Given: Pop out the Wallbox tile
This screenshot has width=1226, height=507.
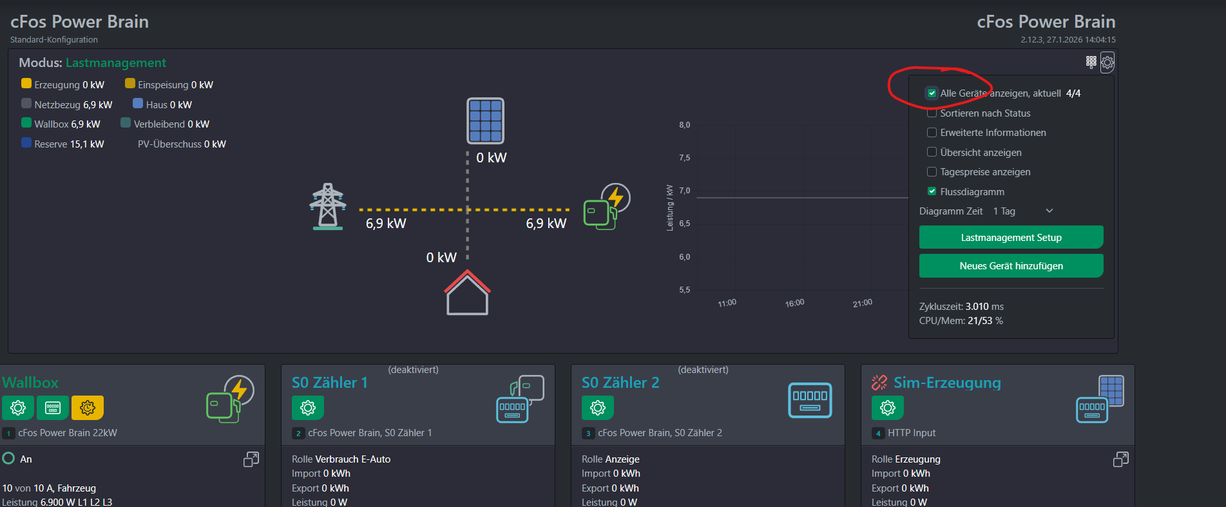Looking at the screenshot, I should click(x=251, y=459).
